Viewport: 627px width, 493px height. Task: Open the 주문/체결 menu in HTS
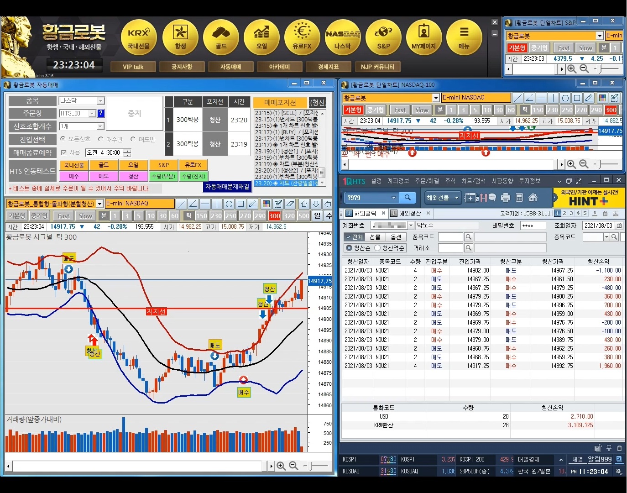coord(427,181)
